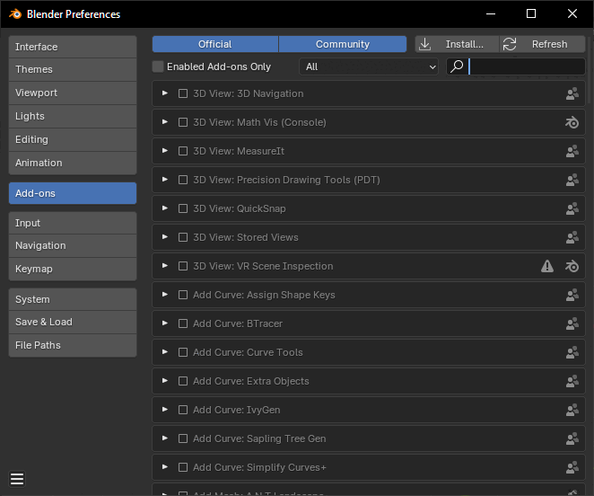
Task: Focus the add-on search field
Action: tap(516, 66)
